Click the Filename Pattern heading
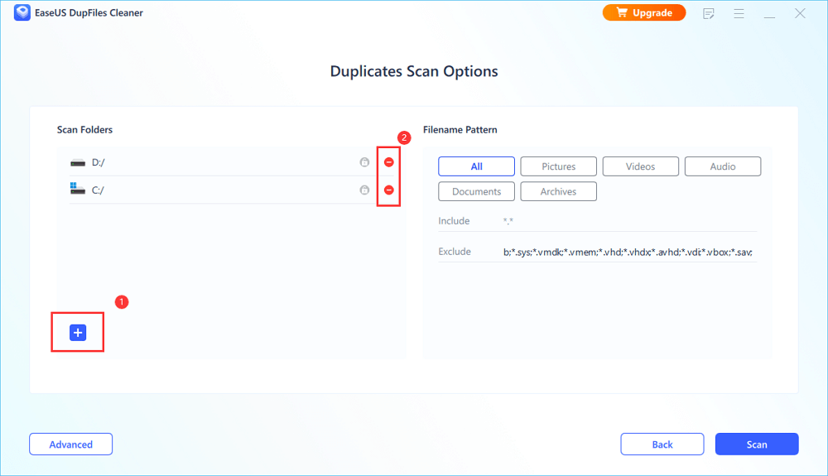Screen dimensions: 828x476 (x=460, y=130)
